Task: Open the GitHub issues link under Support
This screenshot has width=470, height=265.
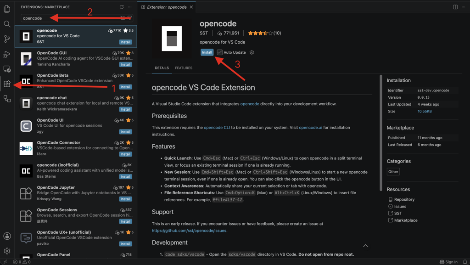Action: point(189,231)
